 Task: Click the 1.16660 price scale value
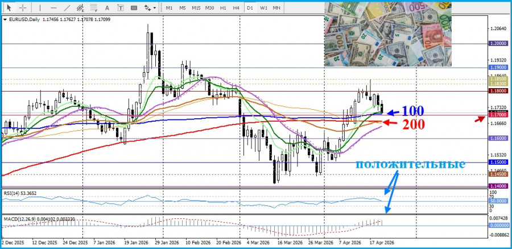(x=498, y=123)
